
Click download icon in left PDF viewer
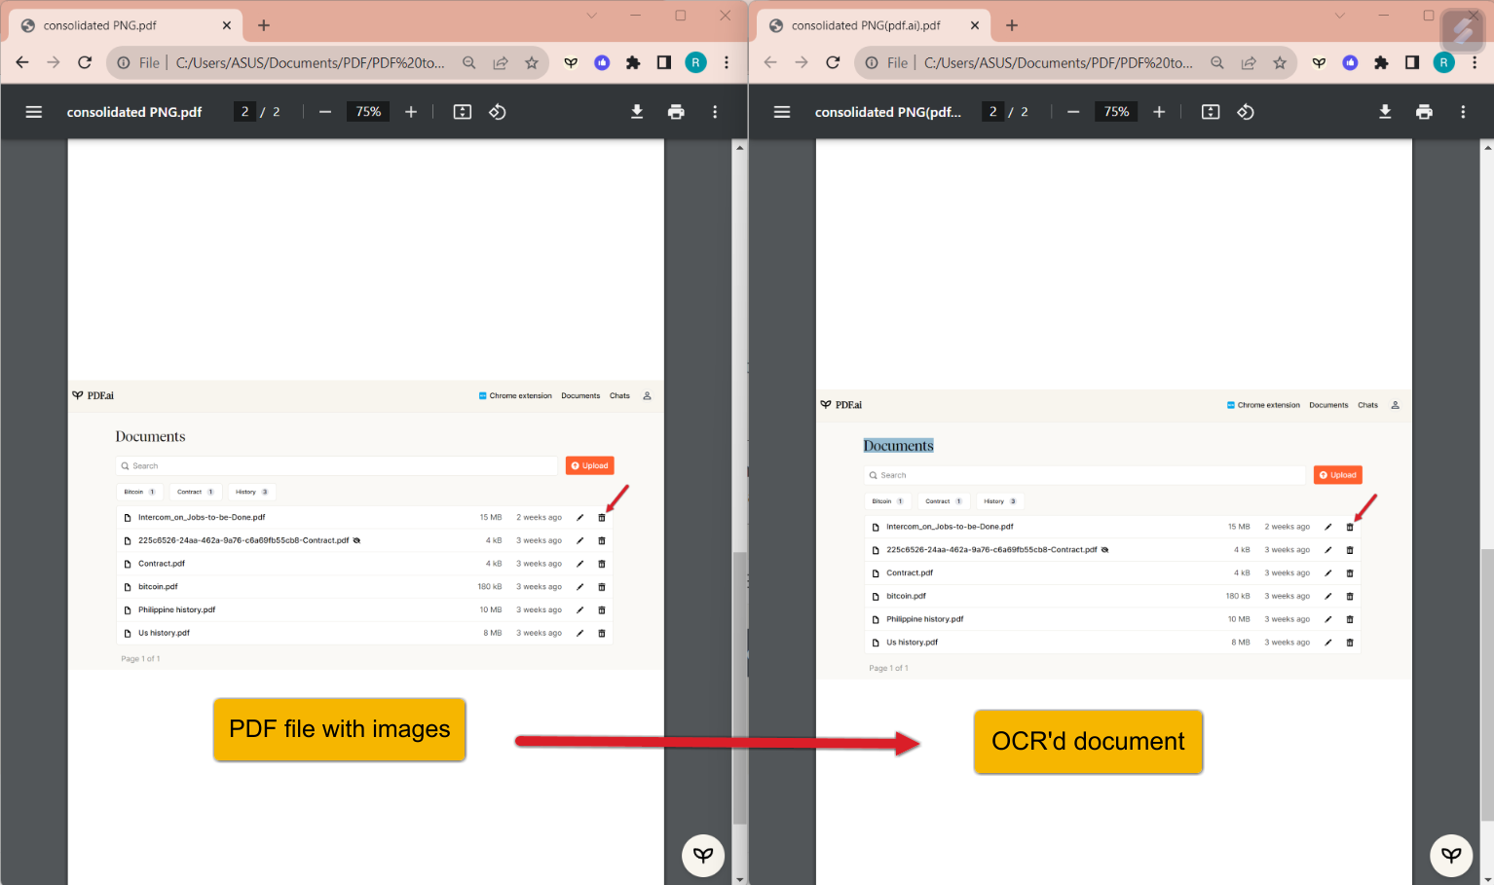[637, 112]
